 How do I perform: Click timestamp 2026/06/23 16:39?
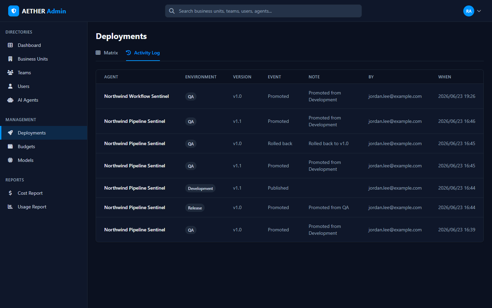pos(456,230)
